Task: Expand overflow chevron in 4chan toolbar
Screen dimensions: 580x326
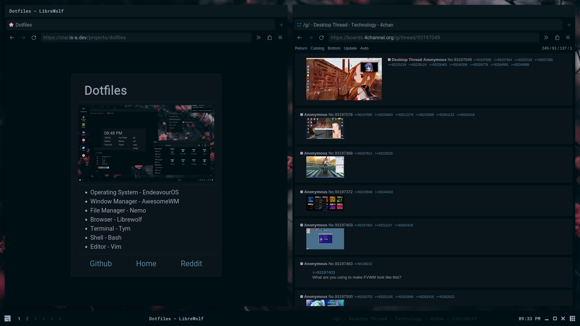Action: 546,38
